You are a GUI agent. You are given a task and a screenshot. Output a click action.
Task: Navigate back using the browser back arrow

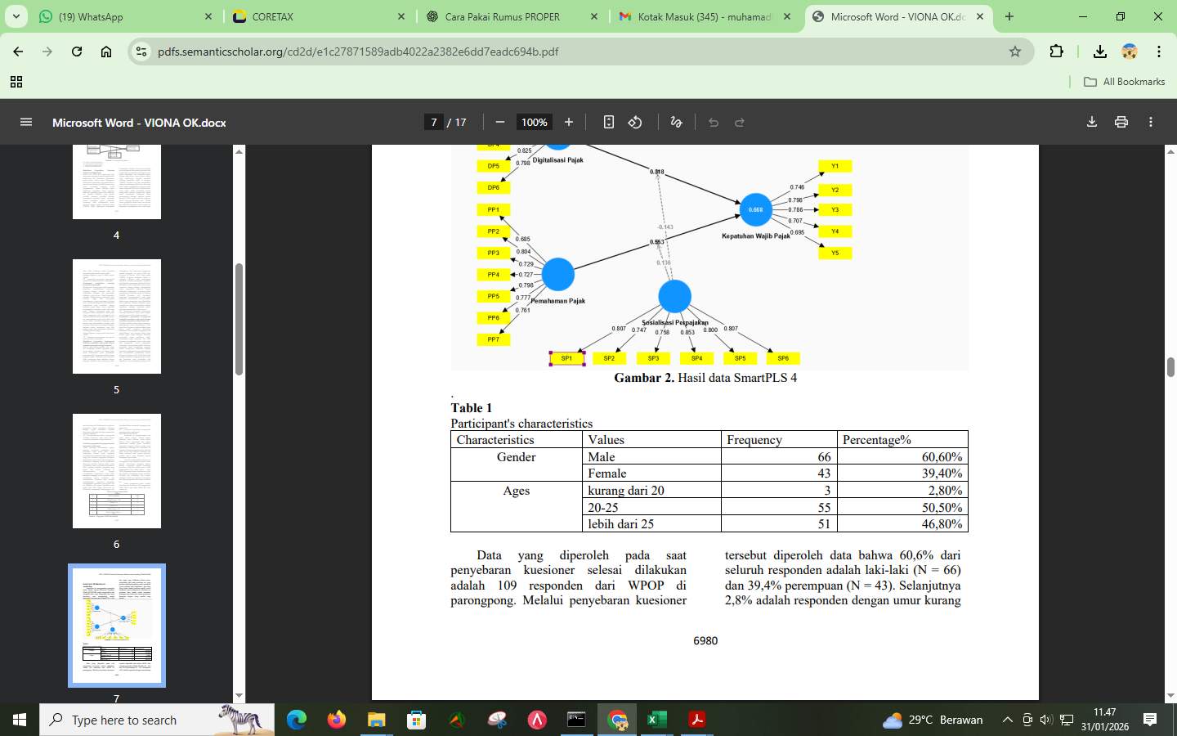pos(17,52)
